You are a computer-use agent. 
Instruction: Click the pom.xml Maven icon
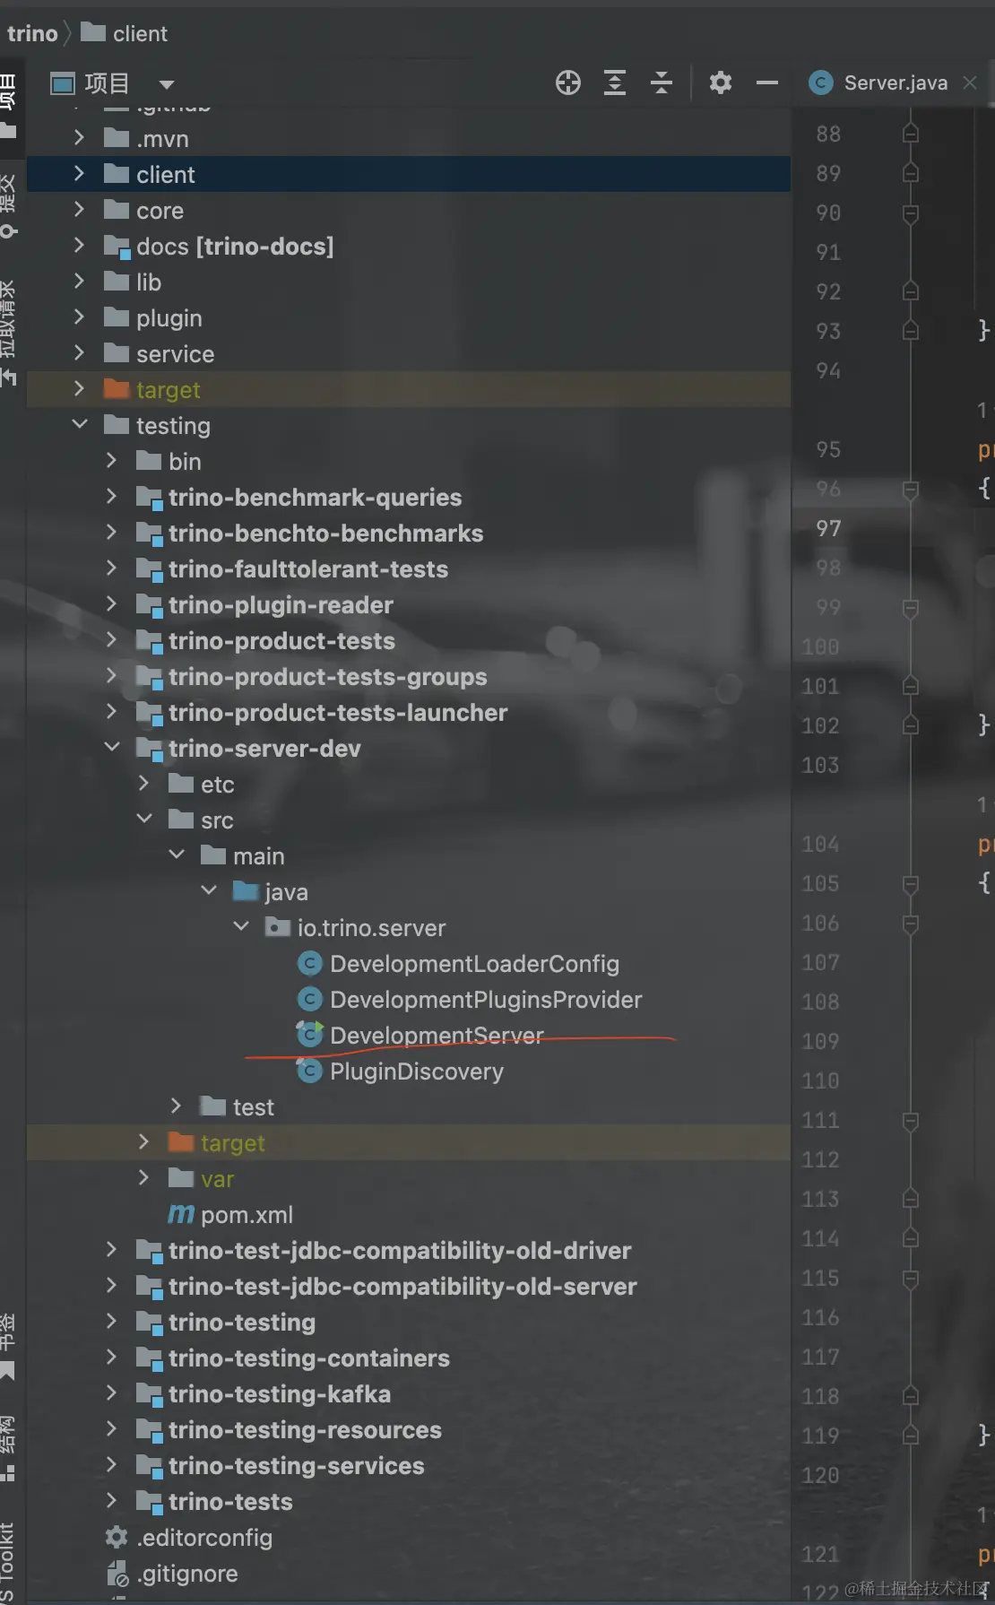181,1214
